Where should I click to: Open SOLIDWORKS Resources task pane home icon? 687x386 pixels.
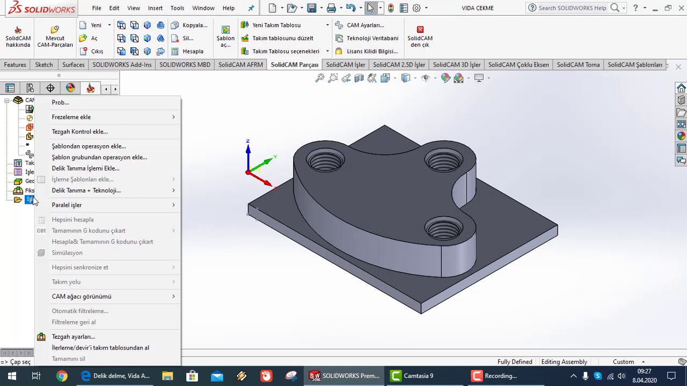click(681, 88)
